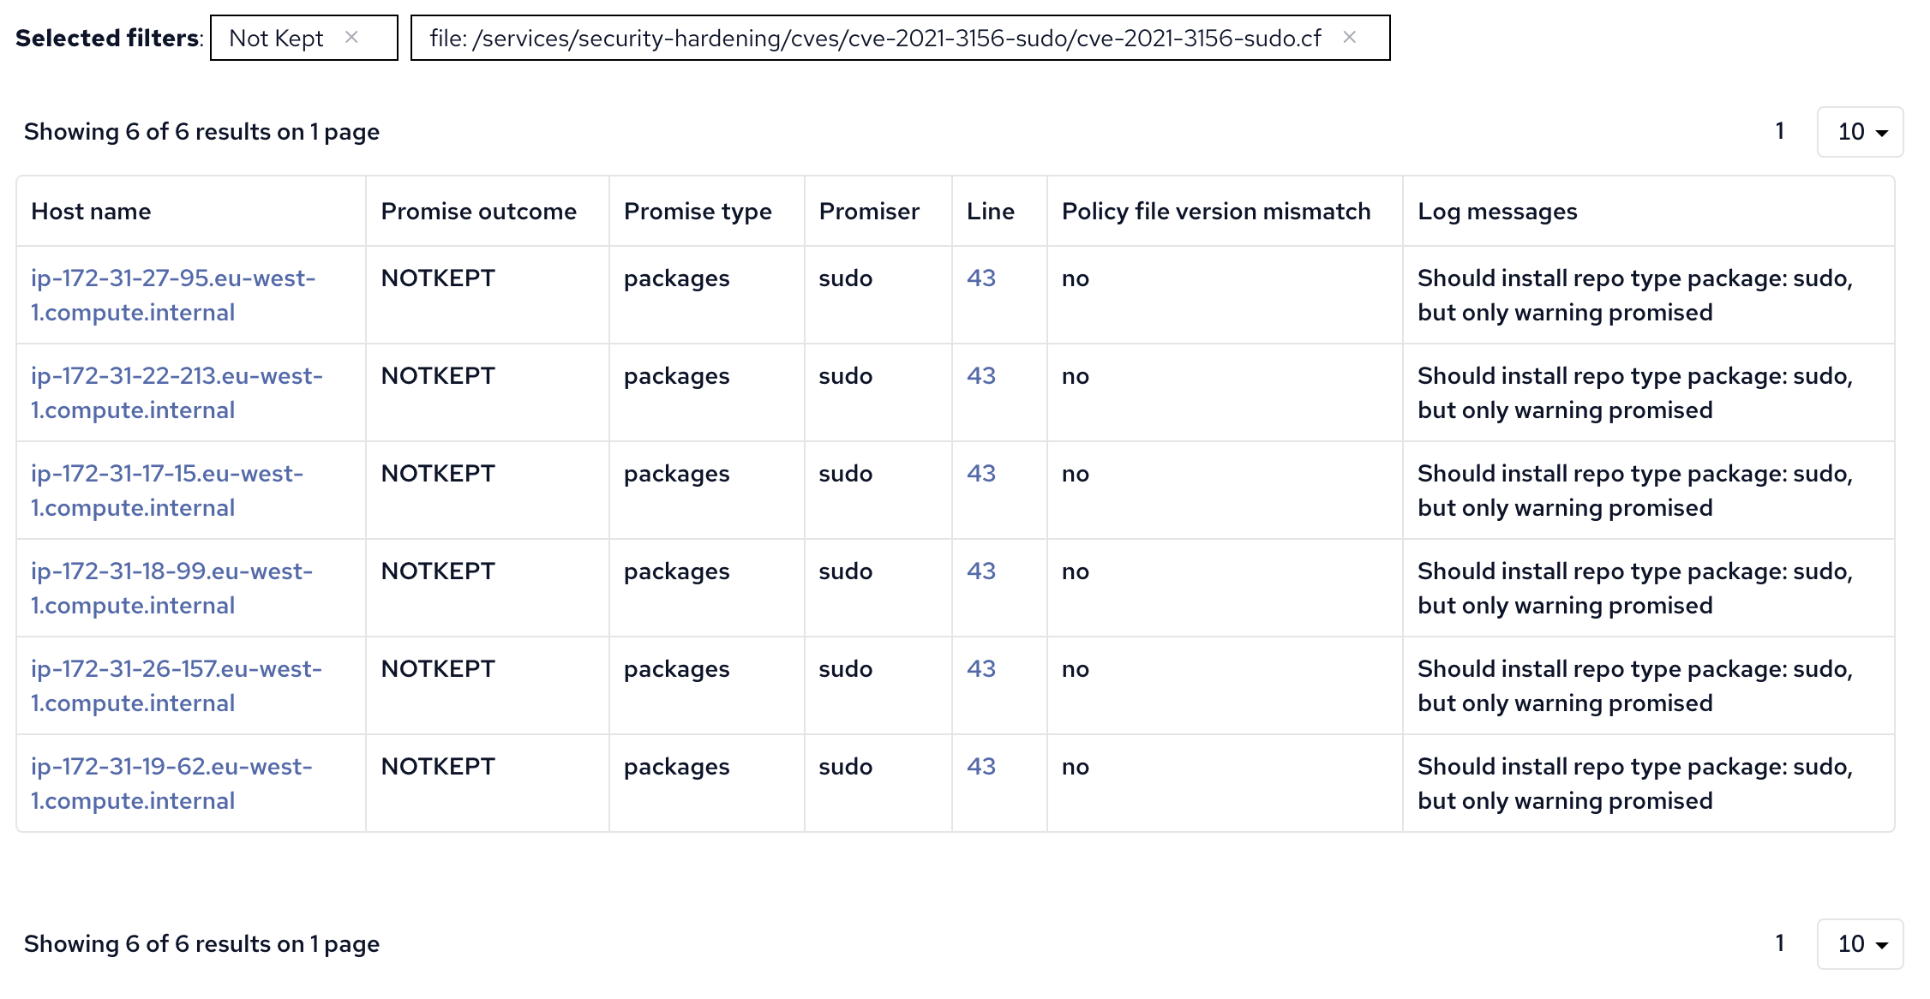The width and height of the screenshot is (1930, 999).
Task: Open line 43 link for host ip-172-31-18-99
Action: (981, 571)
